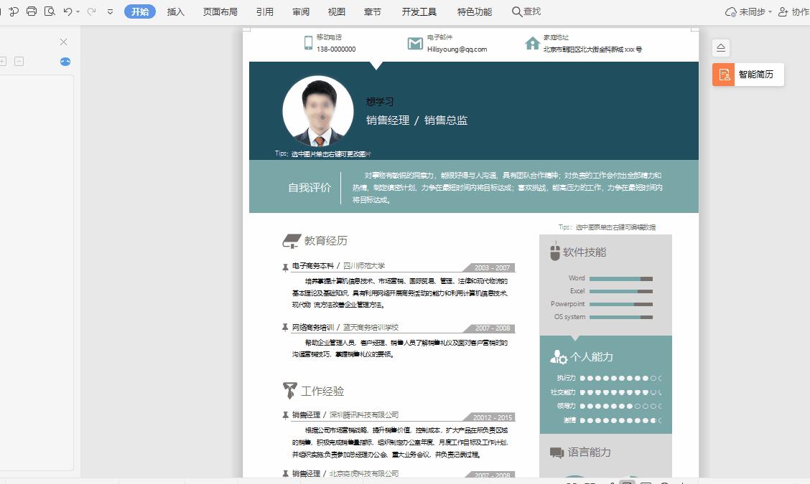Image resolution: width=810 pixels, height=484 pixels.
Task: Open Print Preview from the top toolbar
Action: pos(50,11)
